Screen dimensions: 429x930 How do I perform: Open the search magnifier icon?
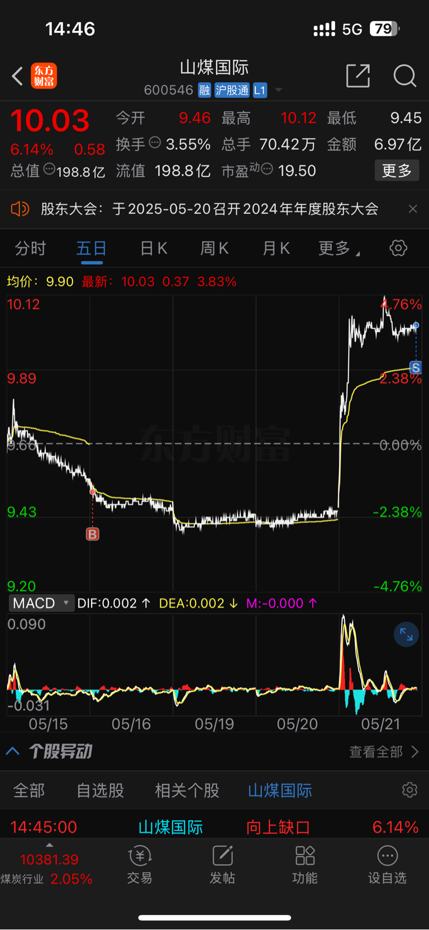pos(405,75)
